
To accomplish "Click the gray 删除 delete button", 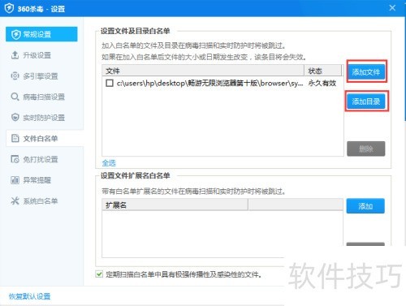I will tap(366, 149).
